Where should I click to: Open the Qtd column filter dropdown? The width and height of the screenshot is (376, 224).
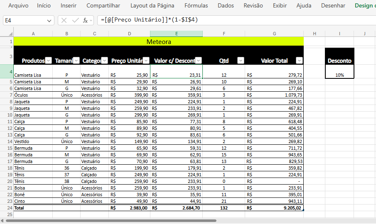241,60
